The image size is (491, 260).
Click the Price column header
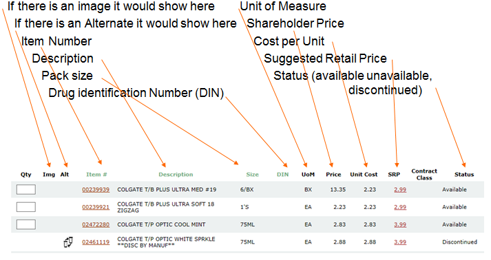tap(333, 175)
